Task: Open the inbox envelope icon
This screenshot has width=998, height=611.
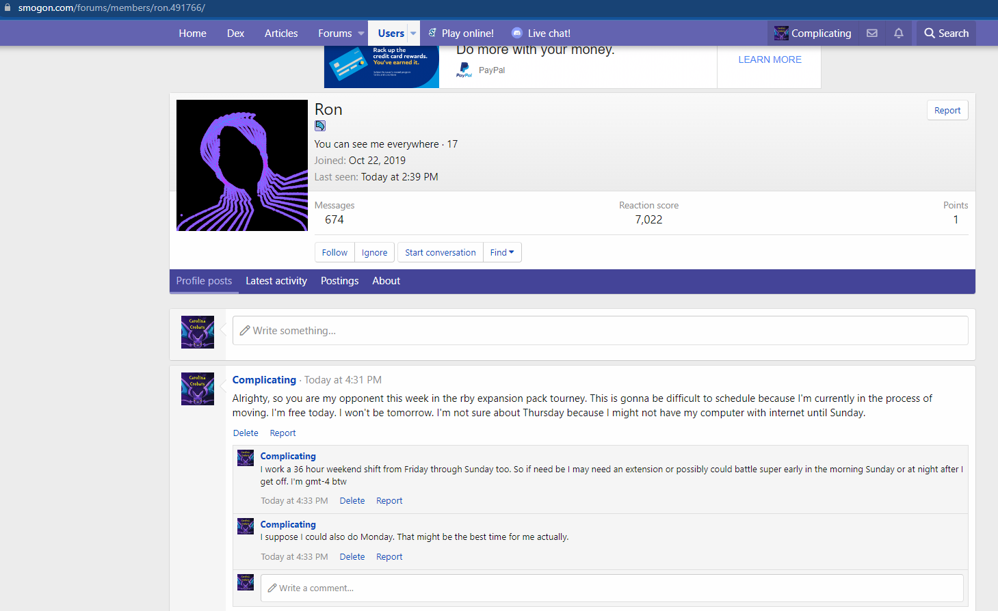Action: [x=871, y=33]
